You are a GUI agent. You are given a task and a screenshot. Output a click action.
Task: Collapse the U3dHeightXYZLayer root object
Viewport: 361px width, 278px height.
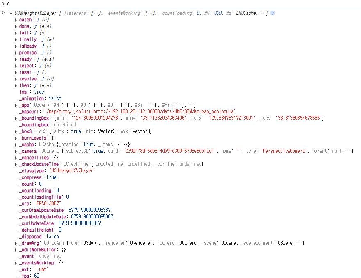(11, 14)
